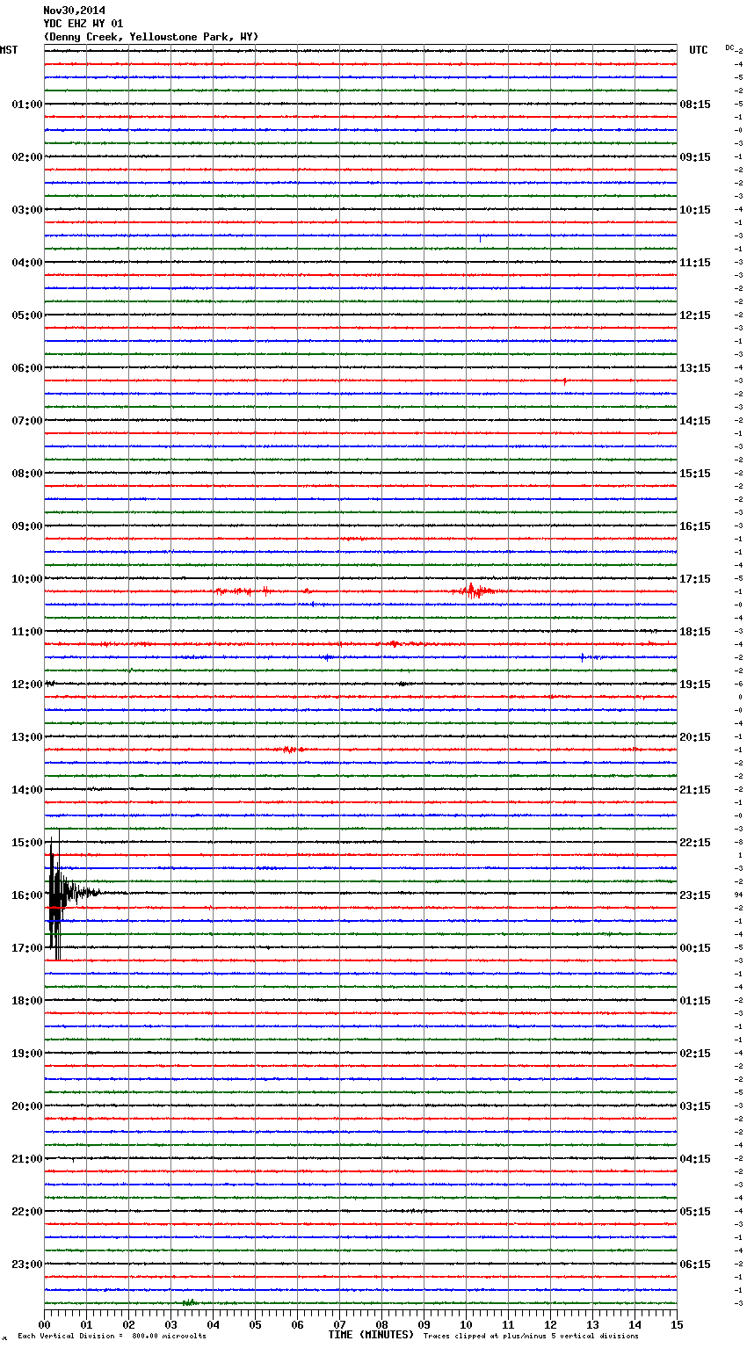Select the MST hour label "10:00"
747x1348 pixels.
(27, 579)
